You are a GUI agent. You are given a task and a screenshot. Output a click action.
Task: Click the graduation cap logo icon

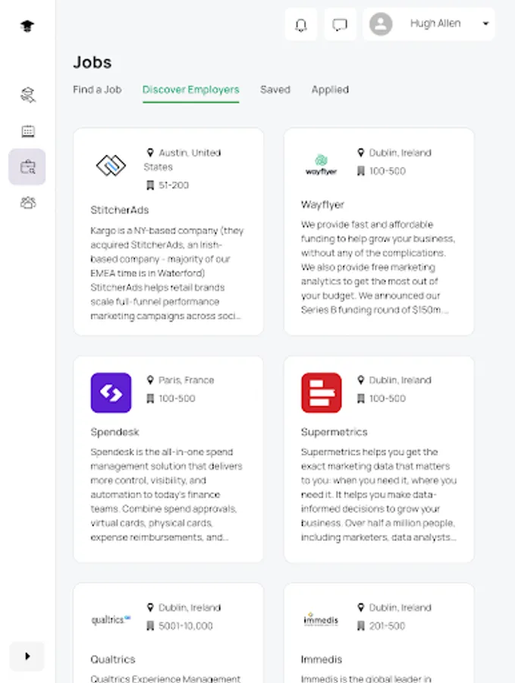tap(27, 27)
